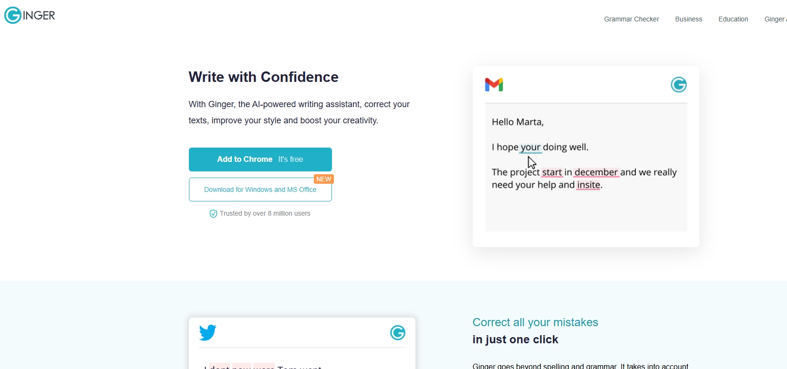Click misspelled word 'insite' in email

589,185
